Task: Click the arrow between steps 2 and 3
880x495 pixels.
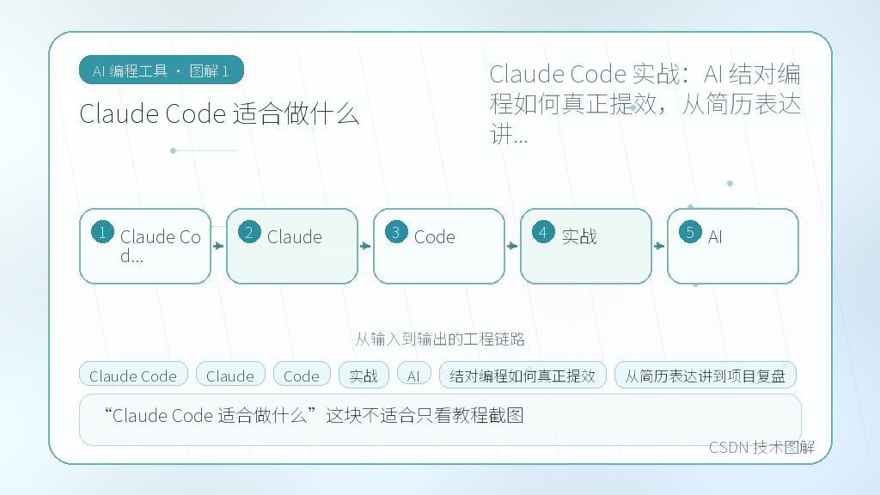Action: 366,246
